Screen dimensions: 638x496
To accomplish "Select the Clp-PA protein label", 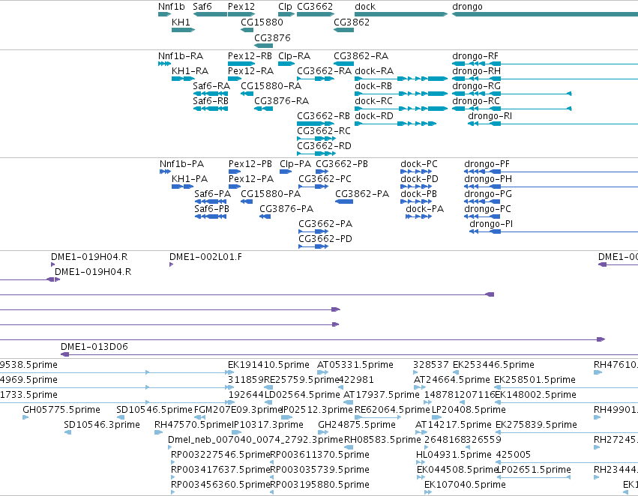I will click(295, 164).
